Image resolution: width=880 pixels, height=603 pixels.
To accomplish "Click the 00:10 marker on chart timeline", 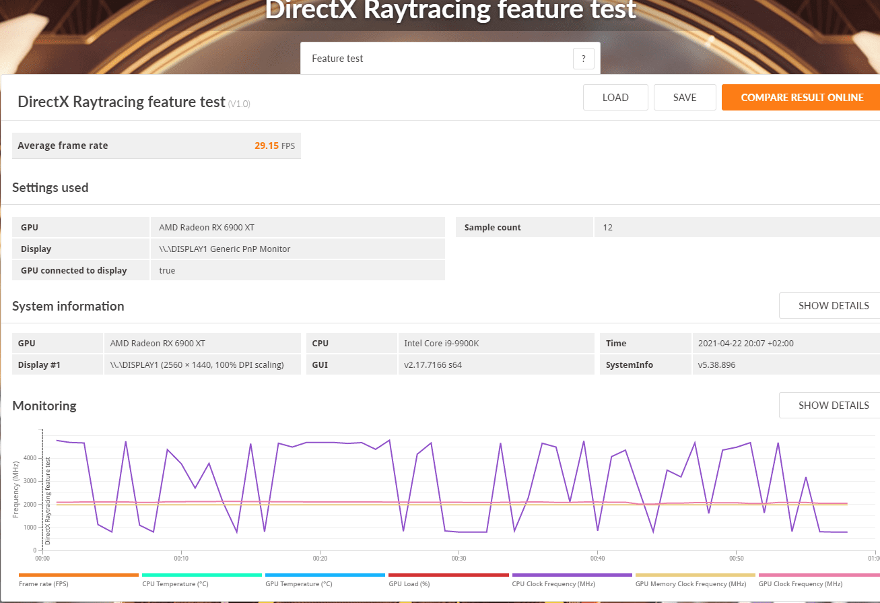I will tap(181, 559).
